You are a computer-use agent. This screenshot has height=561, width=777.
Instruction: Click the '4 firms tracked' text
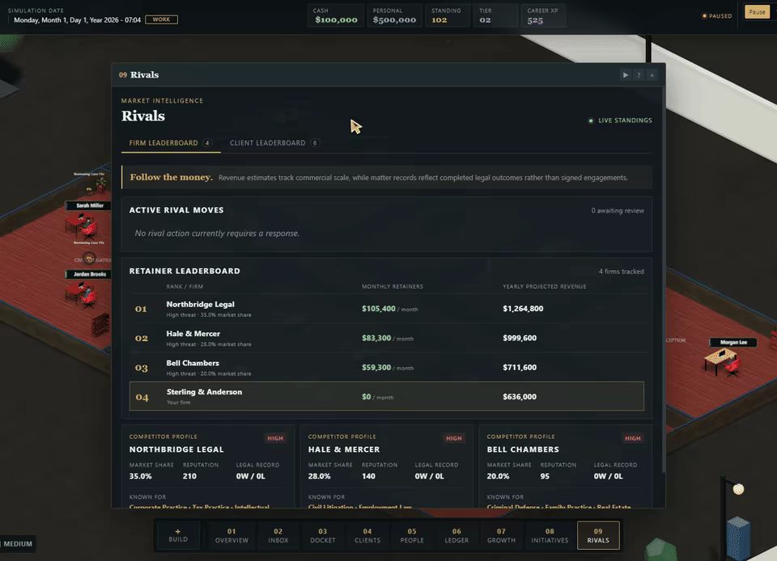pos(622,272)
